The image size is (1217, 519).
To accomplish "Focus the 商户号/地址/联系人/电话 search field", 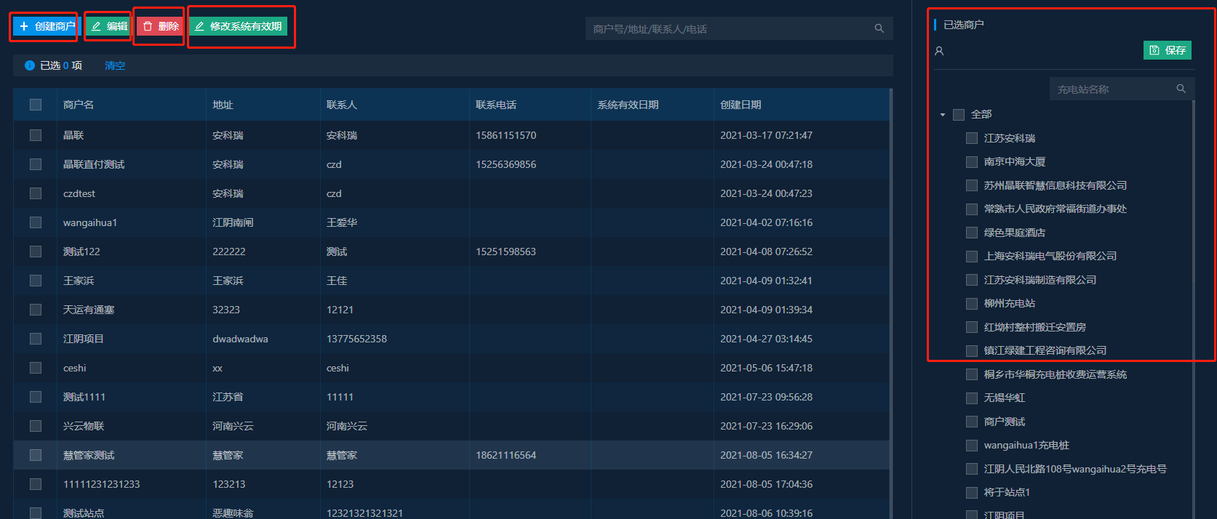I will pos(727,28).
